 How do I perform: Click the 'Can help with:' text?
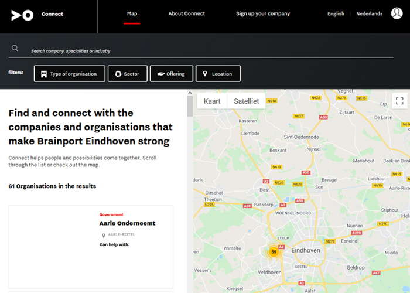pos(115,244)
